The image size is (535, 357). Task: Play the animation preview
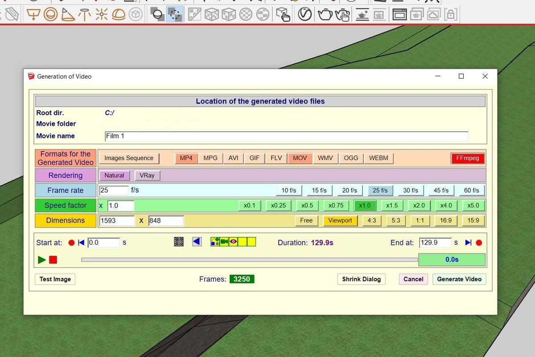42,260
